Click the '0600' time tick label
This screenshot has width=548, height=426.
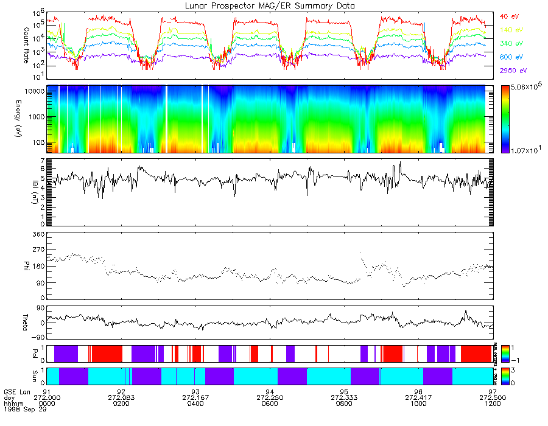pos(270,403)
